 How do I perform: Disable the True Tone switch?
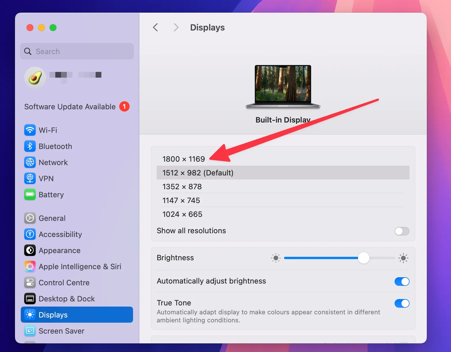click(401, 303)
